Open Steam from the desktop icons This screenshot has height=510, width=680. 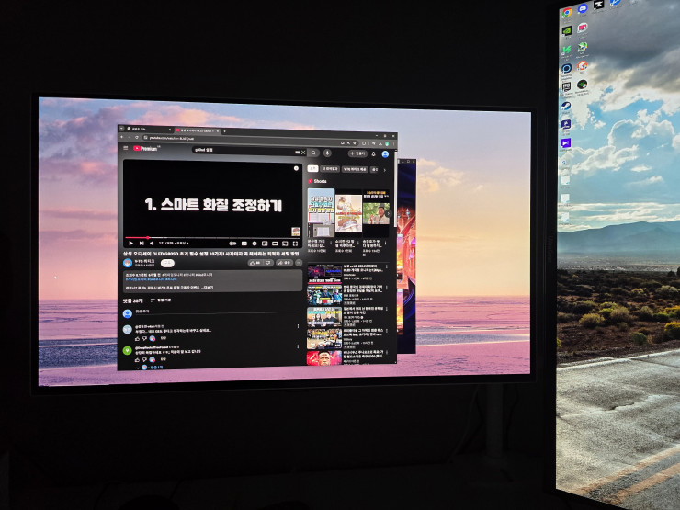pyautogui.click(x=565, y=108)
